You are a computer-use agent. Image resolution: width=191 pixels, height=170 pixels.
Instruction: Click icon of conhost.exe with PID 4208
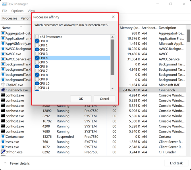[3, 126]
